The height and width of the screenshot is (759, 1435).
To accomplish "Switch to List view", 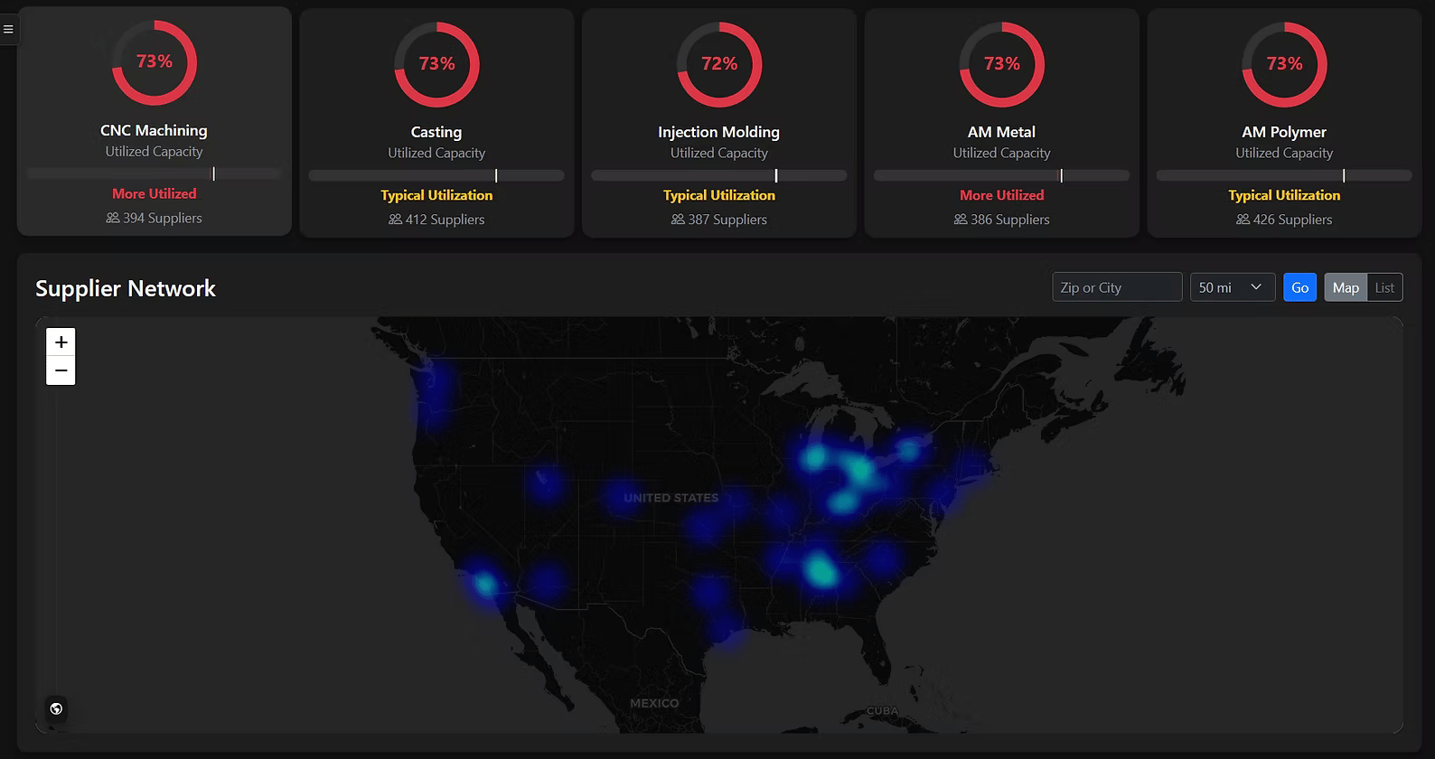I will tap(1384, 287).
